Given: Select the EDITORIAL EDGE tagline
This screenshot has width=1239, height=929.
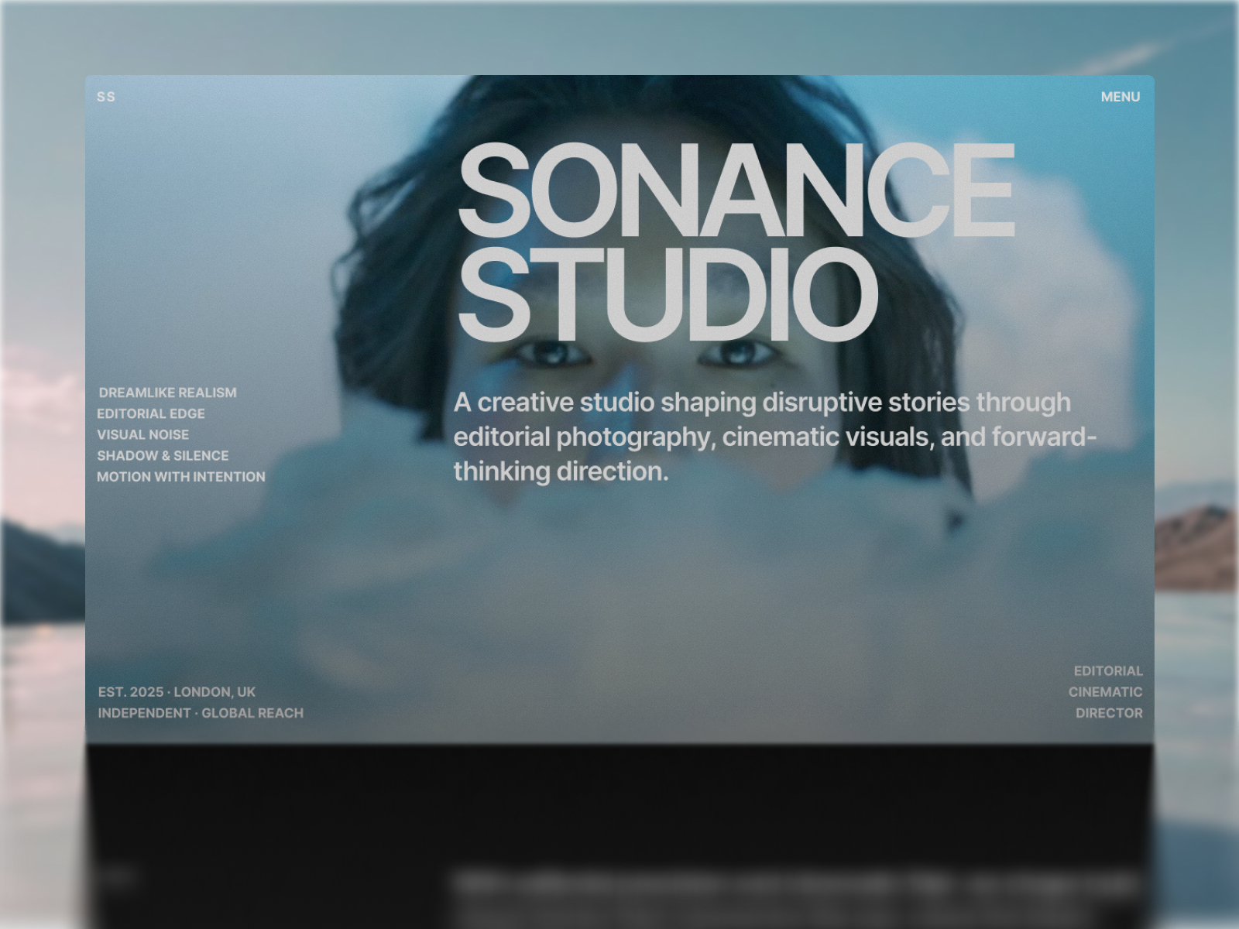Looking at the screenshot, I should [x=150, y=413].
